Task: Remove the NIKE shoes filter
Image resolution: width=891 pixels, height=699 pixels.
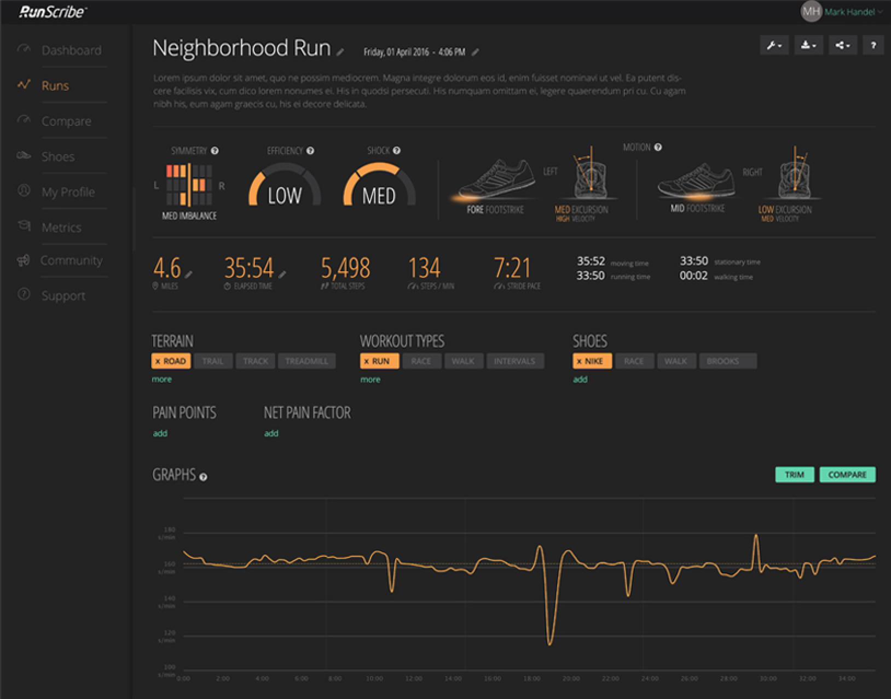Action: click(580, 361)
